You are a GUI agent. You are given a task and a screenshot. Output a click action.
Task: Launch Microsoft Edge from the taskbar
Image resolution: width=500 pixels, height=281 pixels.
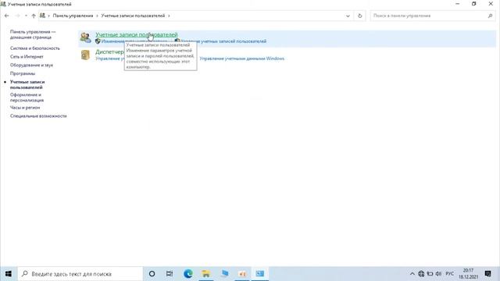click(188, 274)
